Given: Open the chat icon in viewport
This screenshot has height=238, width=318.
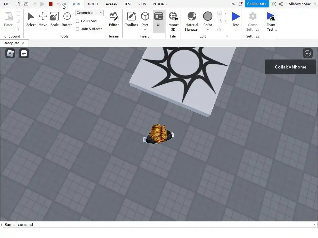Looking at the screenshot, I should [x=24, y=53].
